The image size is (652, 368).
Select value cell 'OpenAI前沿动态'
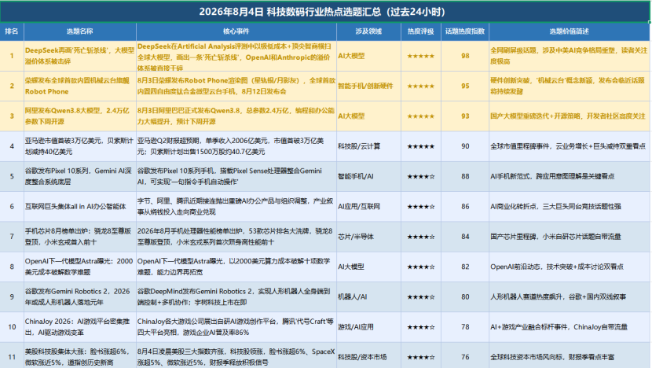coord(570,267)
